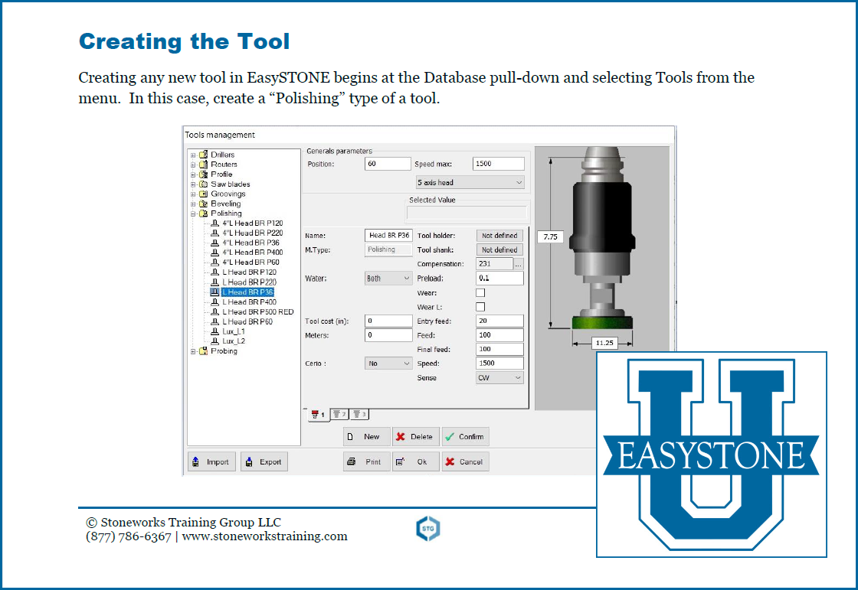Select L Head BR P220 tool
Image resolution: width=858 pixels, height=590 pixels.
(x=249, y=282)
